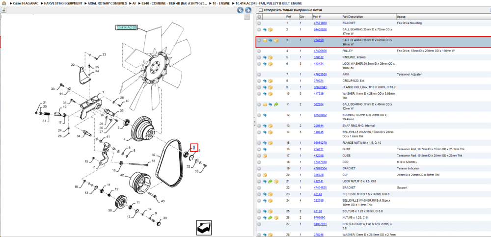Open part number link 47404625
Viewport: 491px width, 237px height.
coord(320,187)
